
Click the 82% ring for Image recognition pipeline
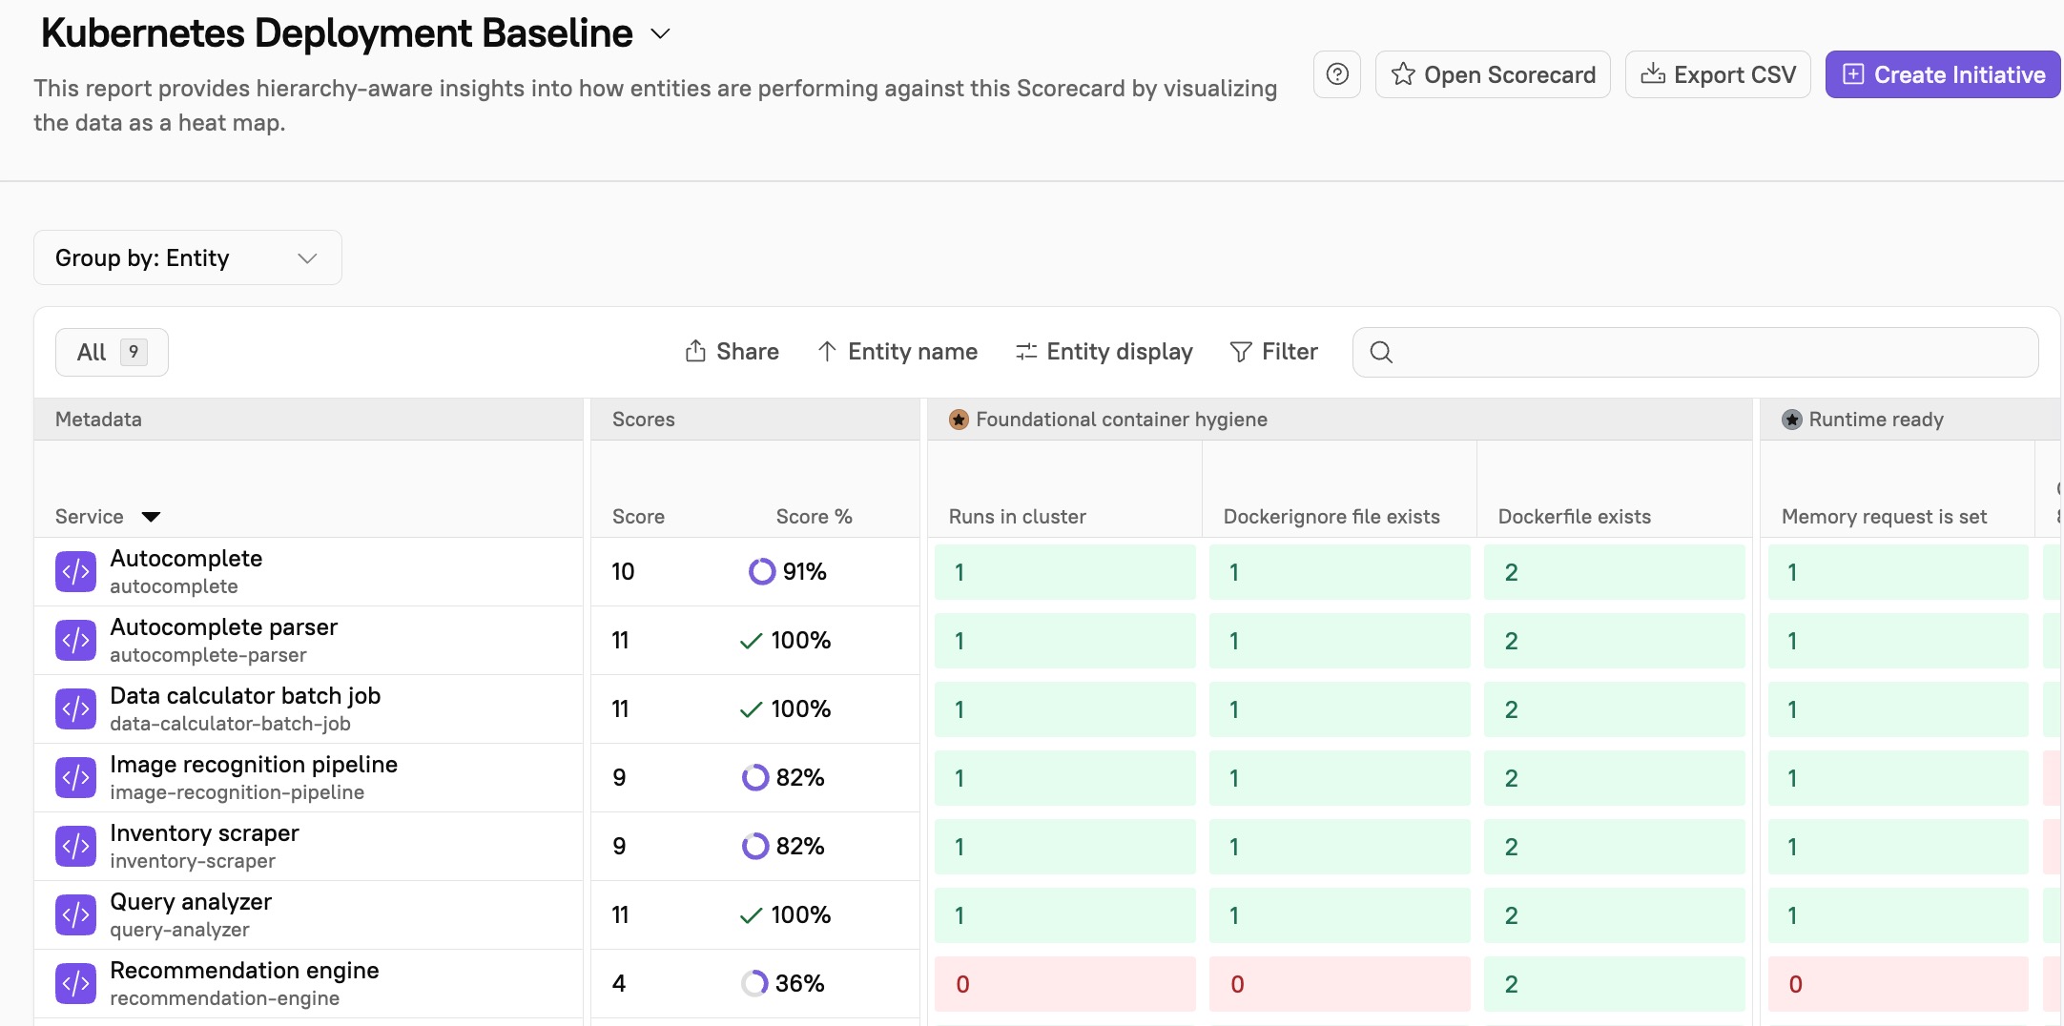pyautogui.click(x=755, y=777)
